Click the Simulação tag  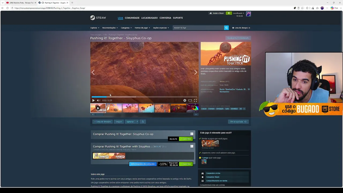tap(220, 109)
